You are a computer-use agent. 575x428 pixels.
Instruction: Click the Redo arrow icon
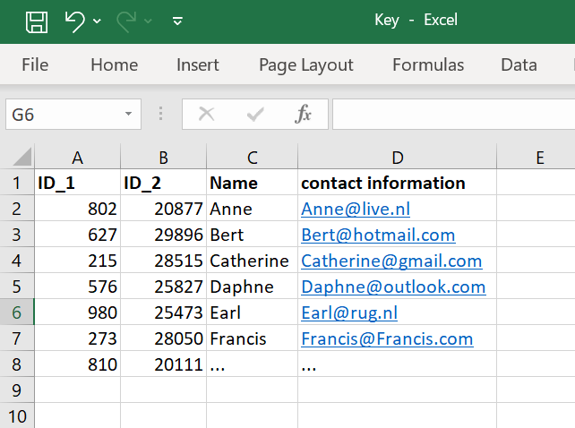126,21
